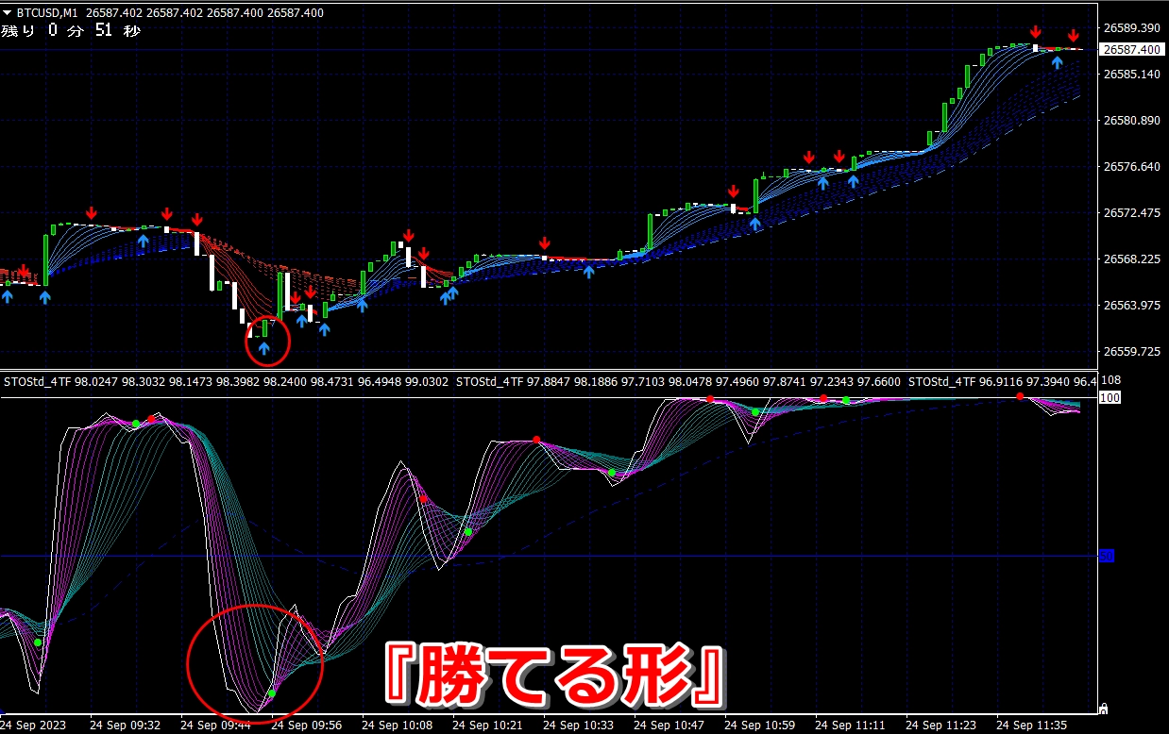Image resolution: width=1169 pixels, height=734 pixels.
Task: Open the chart menu triangle beside BTCUSD,M1
Action: 8,12
